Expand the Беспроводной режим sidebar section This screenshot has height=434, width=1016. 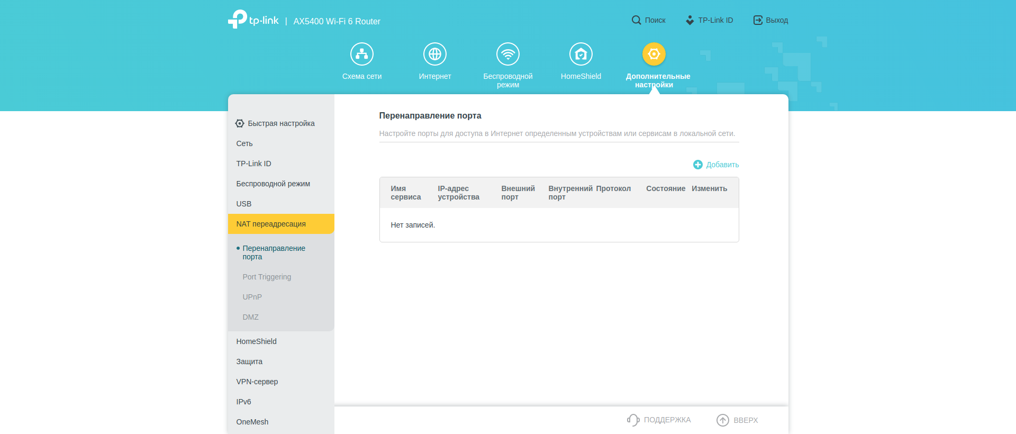coord(273,184)
